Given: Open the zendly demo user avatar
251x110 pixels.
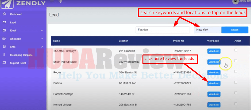Looking at the screenshot, I should pos(235,1).
